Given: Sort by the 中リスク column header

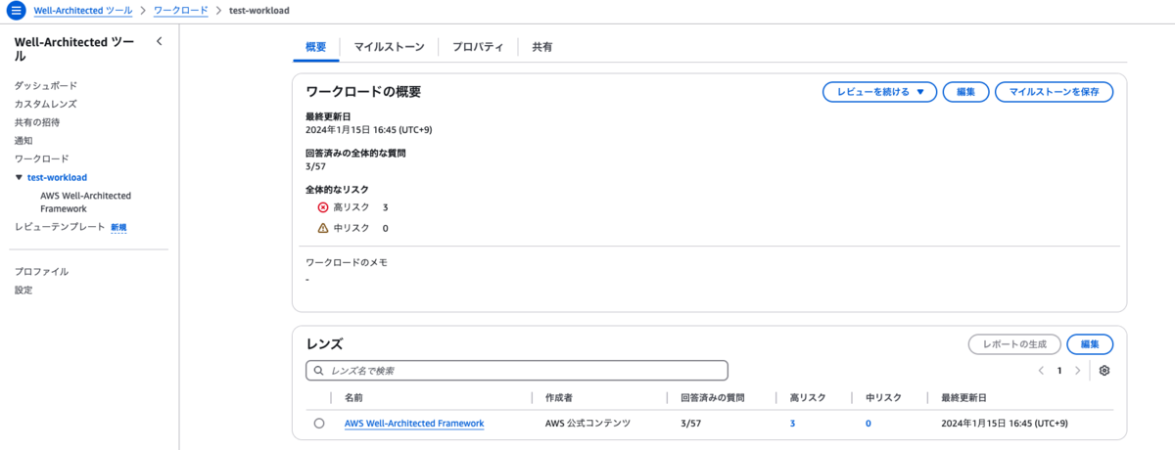Looking at the screenshot, I should [x=884, y=398].
